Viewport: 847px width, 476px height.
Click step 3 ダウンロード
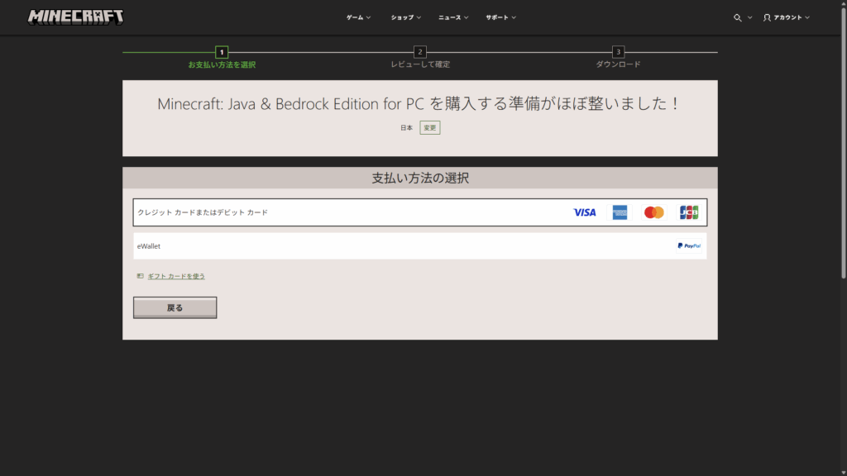point(618,58)
